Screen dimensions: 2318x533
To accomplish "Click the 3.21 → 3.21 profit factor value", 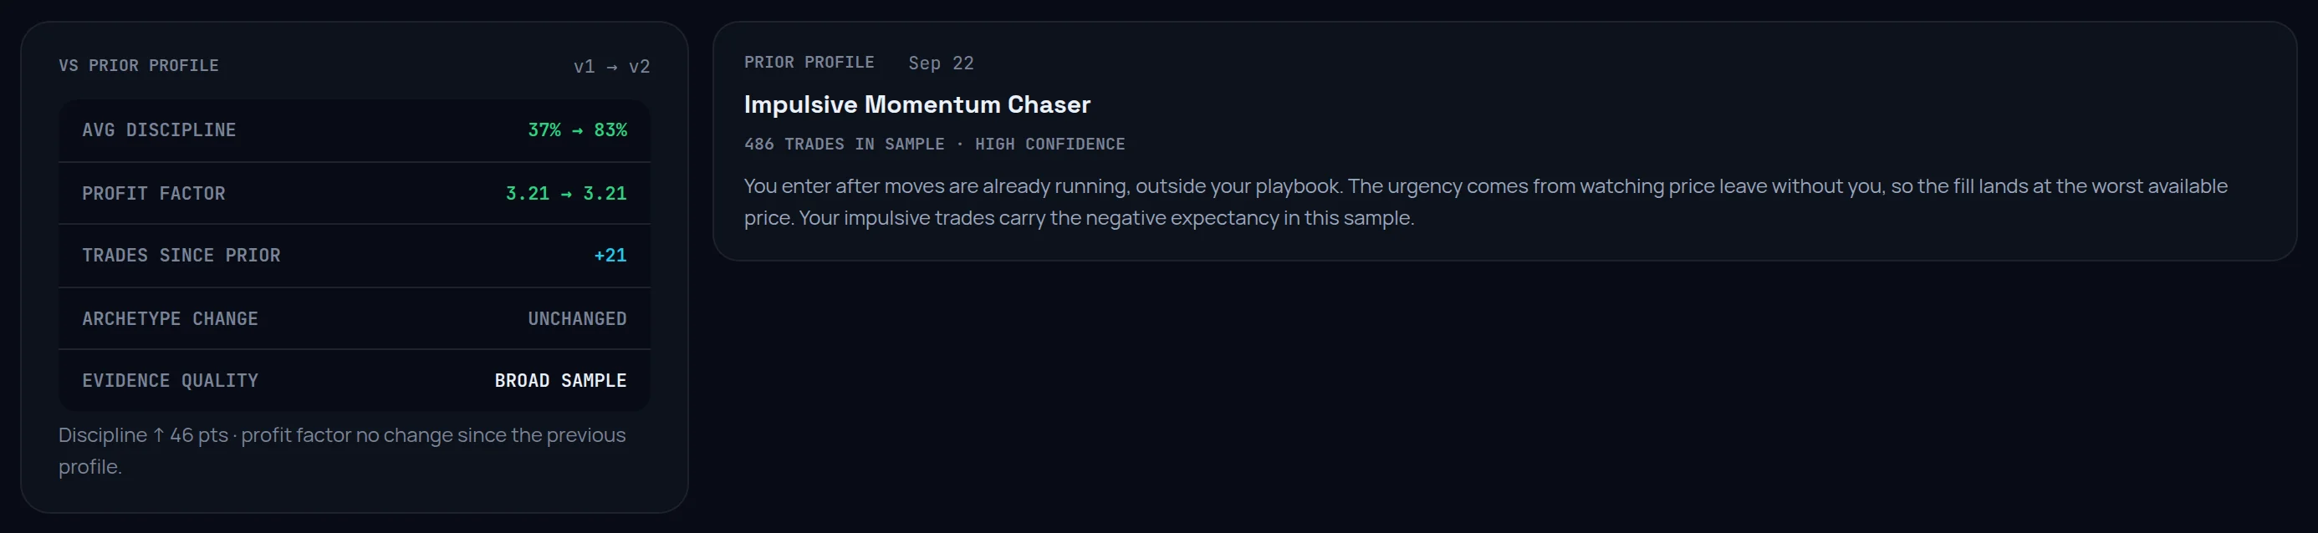I will 566,193.
